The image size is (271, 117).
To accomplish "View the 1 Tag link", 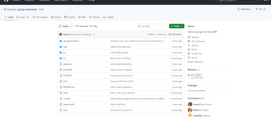I will [93, 26].
